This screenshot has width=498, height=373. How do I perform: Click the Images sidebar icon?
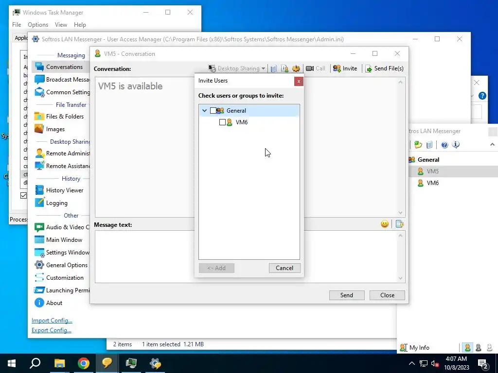click(39, 129)
